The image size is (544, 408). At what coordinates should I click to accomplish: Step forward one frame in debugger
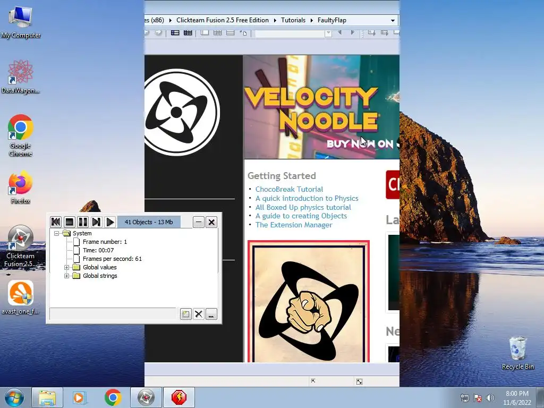coord(96,222)
